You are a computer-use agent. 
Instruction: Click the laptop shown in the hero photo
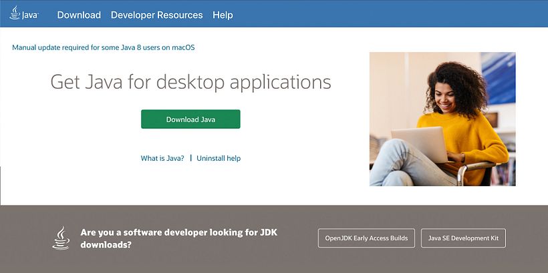pyautogui.click(x=419, y=144)
